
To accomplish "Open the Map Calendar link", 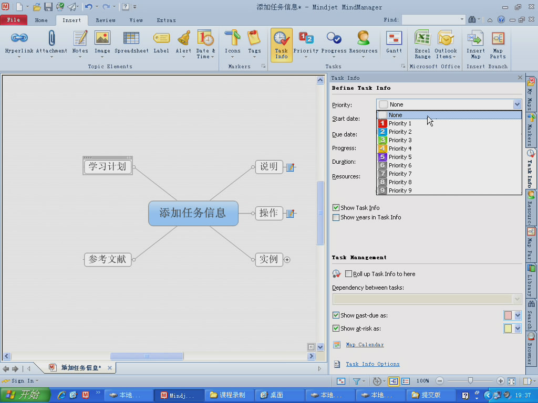I will tap(365, 345).
